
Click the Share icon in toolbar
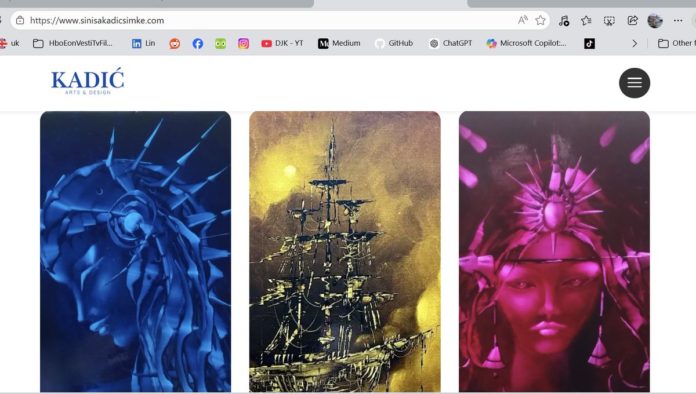(632, 21)
